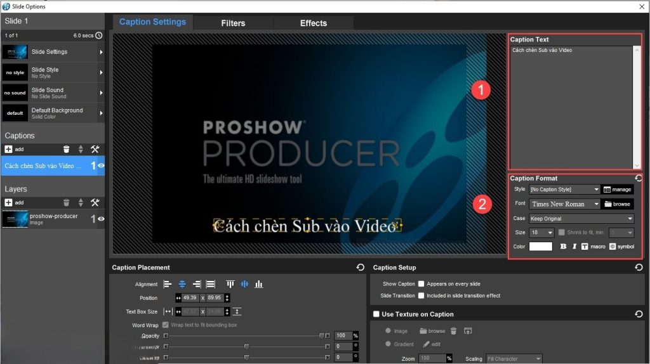Toggle italic caption formatting

574,247
